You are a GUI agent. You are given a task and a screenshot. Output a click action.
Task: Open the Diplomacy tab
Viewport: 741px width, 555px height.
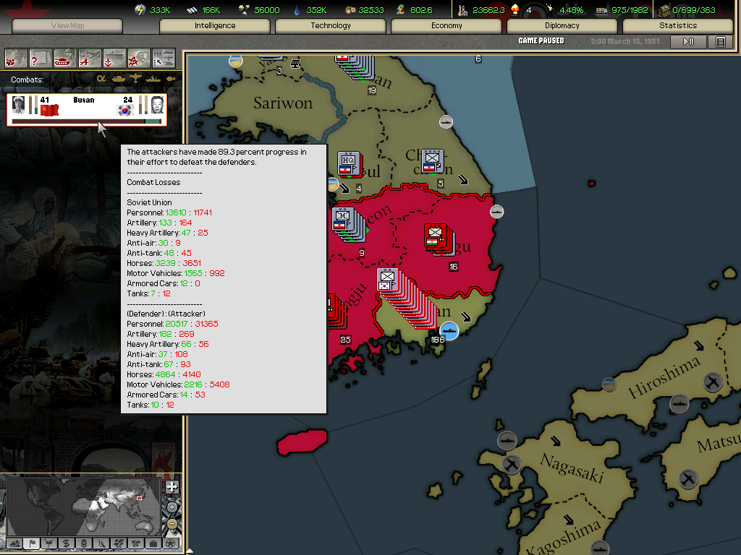(562, 26)
